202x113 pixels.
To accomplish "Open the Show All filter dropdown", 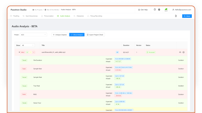I will [28, 45].
